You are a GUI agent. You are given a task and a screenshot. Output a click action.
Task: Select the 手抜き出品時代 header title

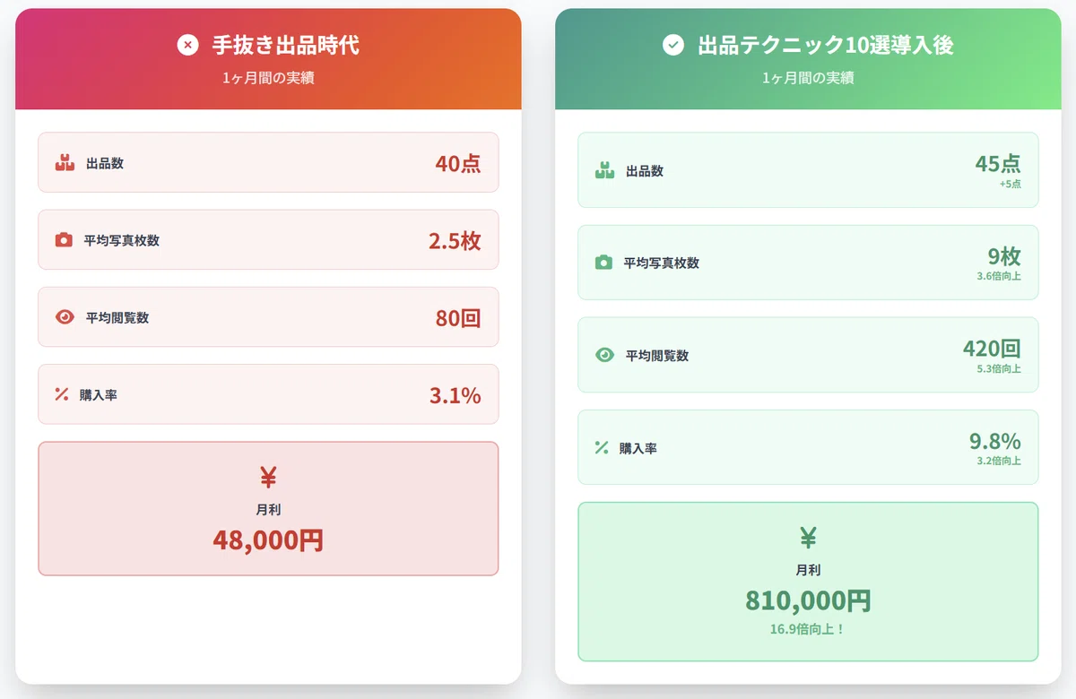286,45
